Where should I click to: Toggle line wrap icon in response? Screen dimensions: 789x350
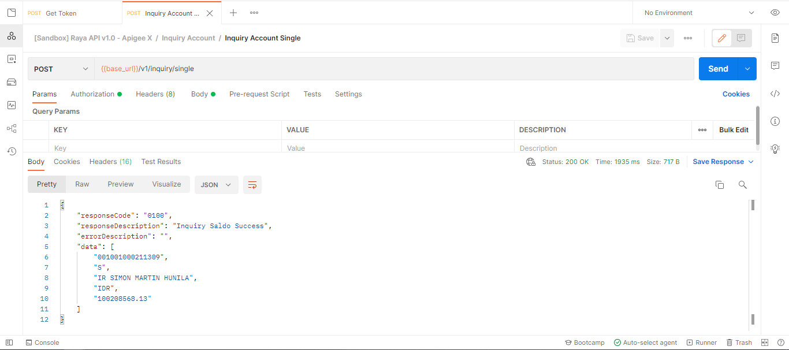coord(252,185)
